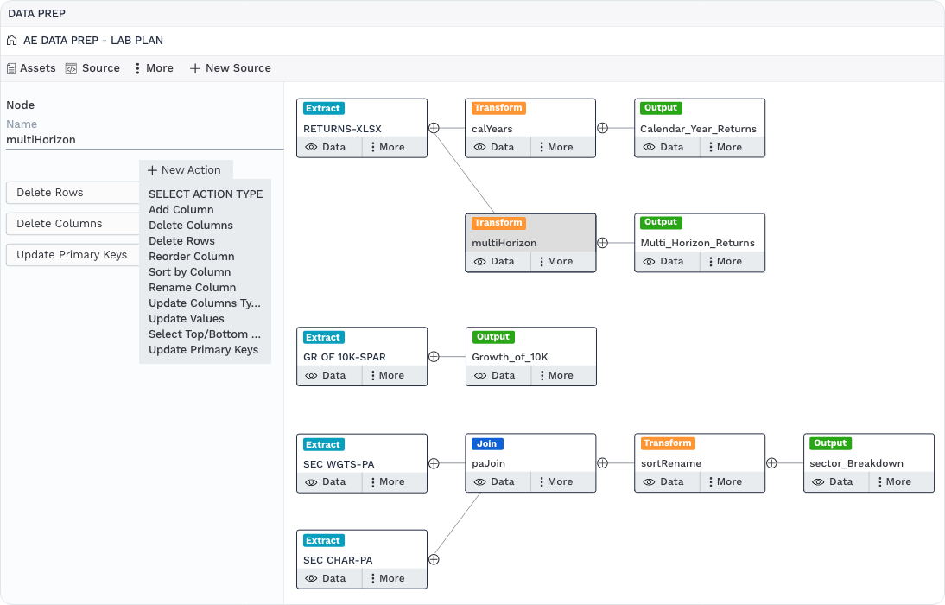Viewport: 945px width, 605px height.
Task: Choose Sort by Column action type
Action: [189, 272]
